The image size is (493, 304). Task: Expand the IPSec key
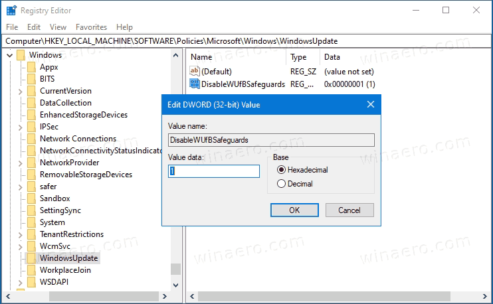pyautogui.click(x=21, y=127)
